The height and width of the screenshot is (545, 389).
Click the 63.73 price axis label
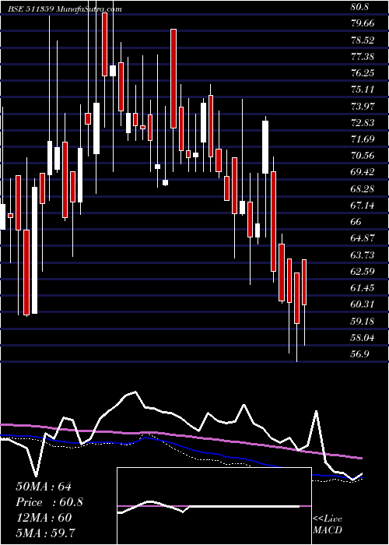[x=363, y=255]
